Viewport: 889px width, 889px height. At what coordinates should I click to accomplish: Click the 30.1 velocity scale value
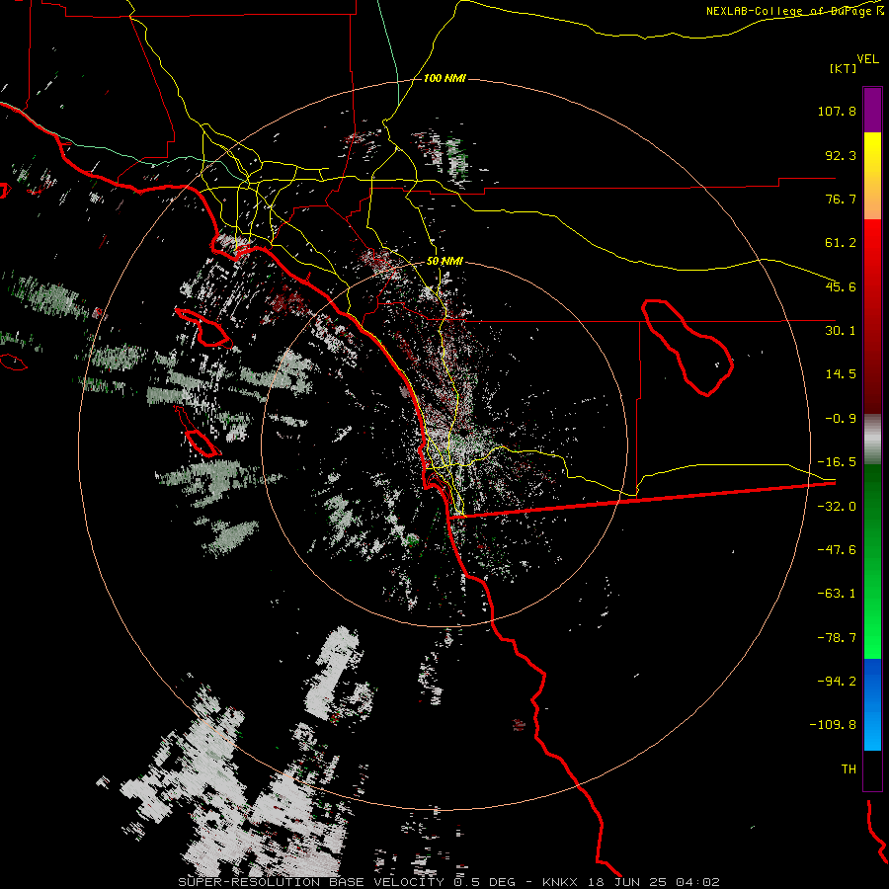pos(841,331)
